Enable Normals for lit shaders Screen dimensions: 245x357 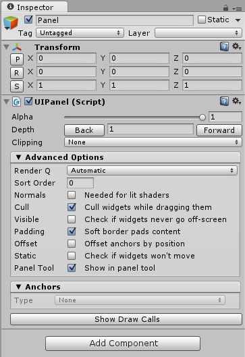pyautogui.click(x=72, y=195)
